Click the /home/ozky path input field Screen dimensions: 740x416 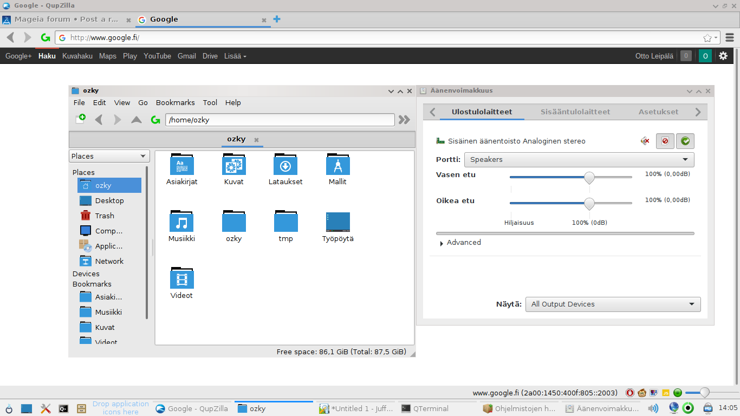click(x=280, y=120)
